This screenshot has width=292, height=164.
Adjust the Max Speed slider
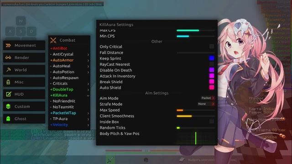(x=196, y=110)
